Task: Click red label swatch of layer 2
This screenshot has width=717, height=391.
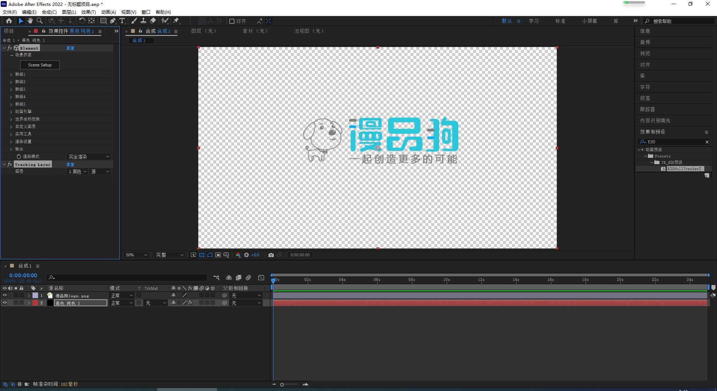Action: tap(35, 303)
